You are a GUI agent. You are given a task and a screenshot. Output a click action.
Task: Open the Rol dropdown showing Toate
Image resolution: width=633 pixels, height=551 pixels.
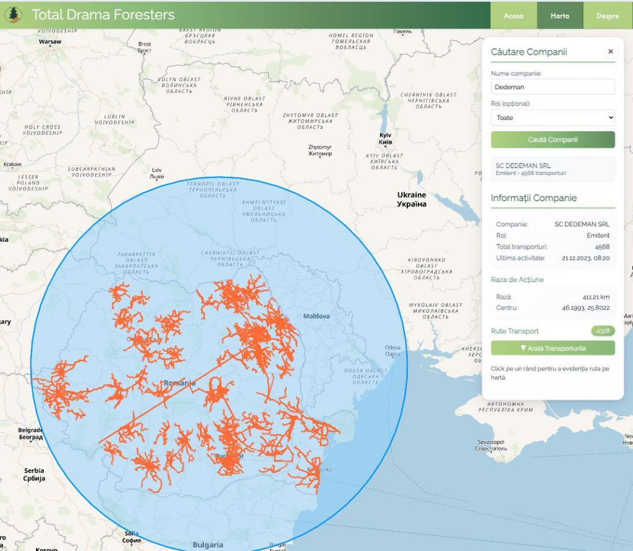point(553,117)
